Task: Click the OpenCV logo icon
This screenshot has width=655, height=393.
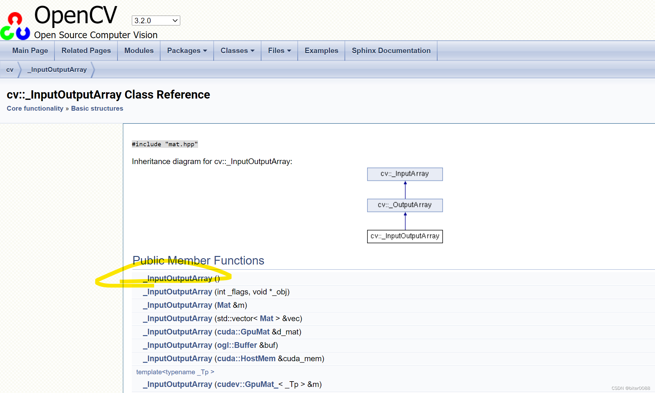Action: pos(15,26)
